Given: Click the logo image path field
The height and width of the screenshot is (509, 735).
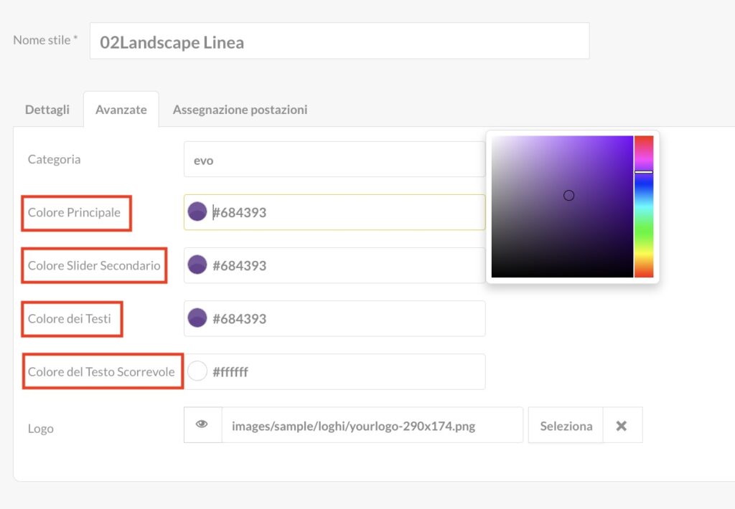Looking at the screenshot, I should 373,425.
